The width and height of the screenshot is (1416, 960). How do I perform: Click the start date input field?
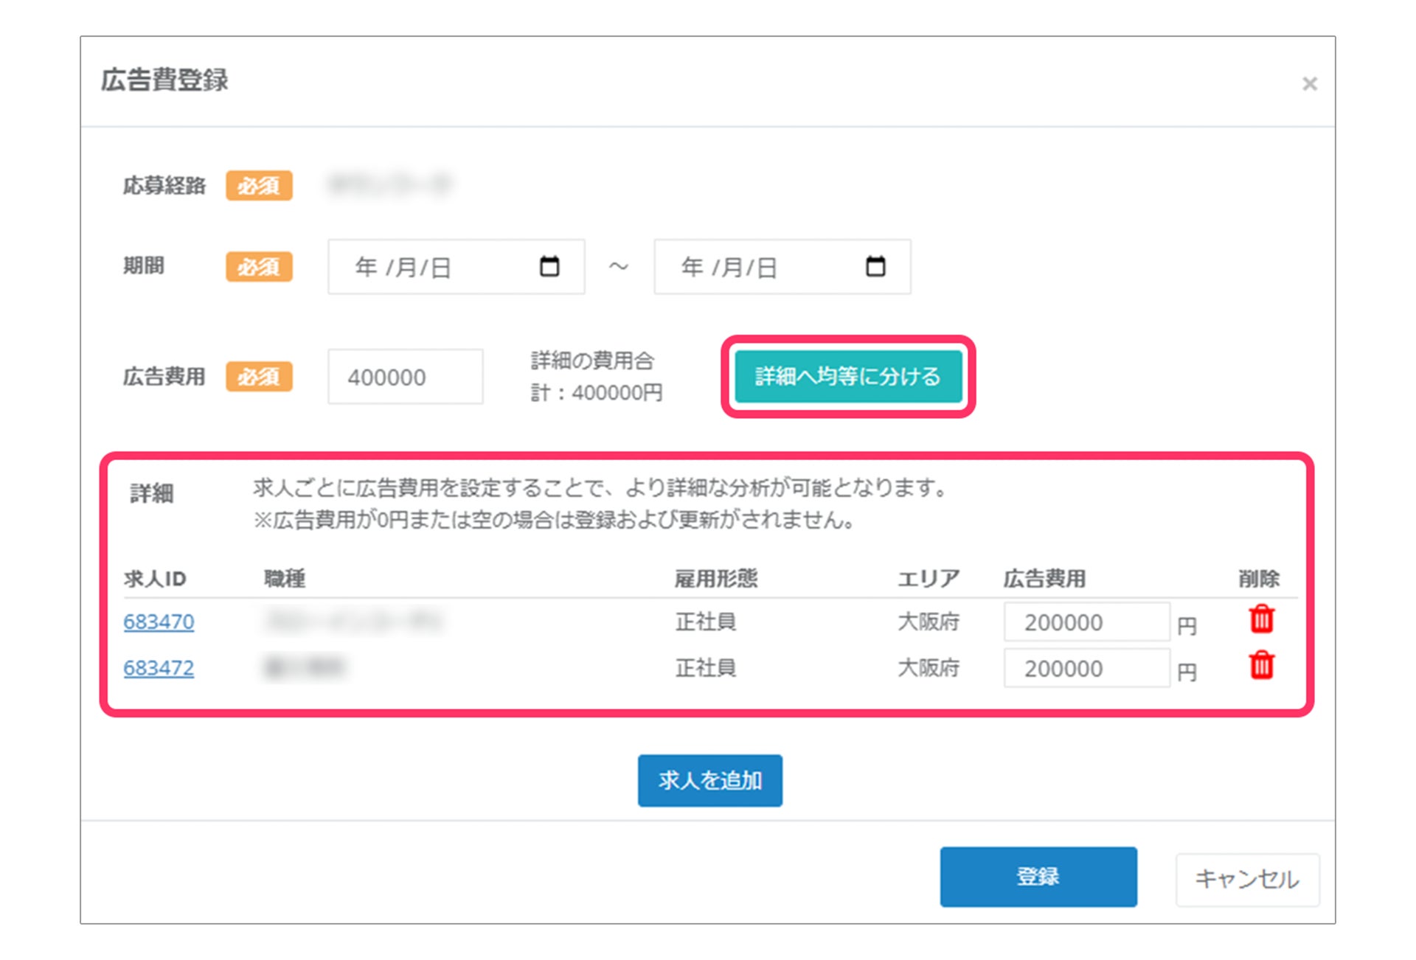pyautogui.click(x=435, y=267)
